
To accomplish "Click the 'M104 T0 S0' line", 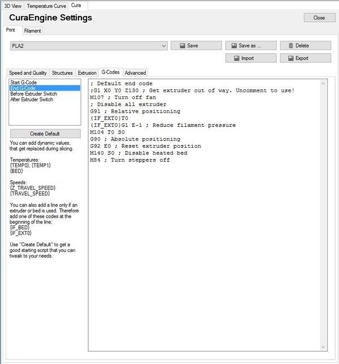I will pos(107,132).
